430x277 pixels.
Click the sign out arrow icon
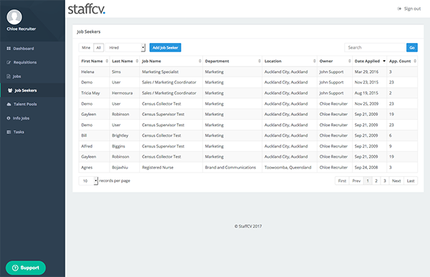[x=399, y=9]
